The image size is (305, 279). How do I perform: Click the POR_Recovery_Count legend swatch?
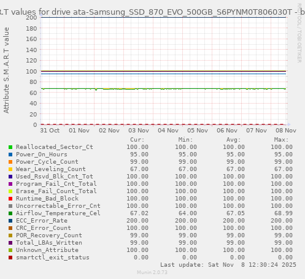(10, 235)
